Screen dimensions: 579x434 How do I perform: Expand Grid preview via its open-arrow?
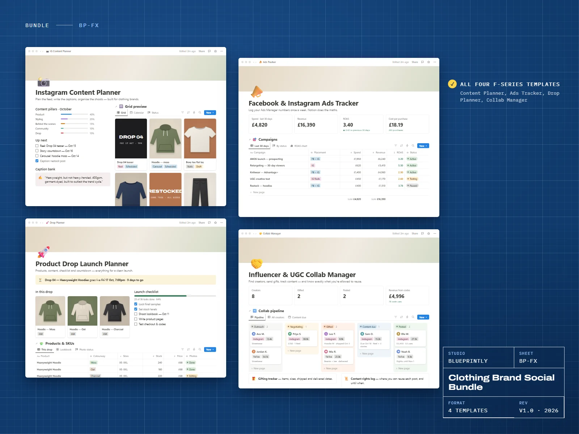click(117, 107)
